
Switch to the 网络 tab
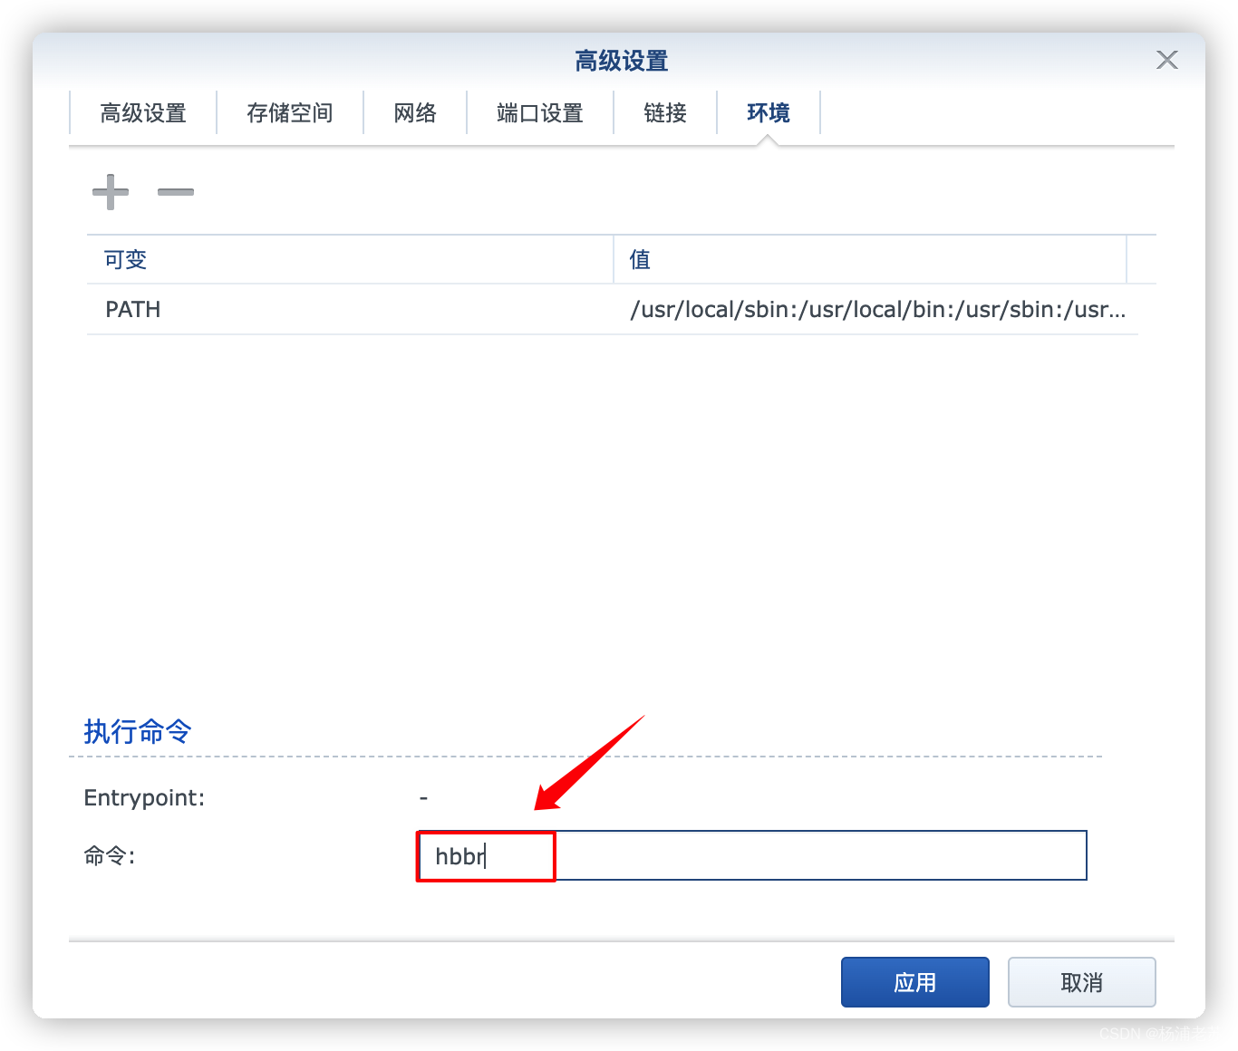point(415,112)
